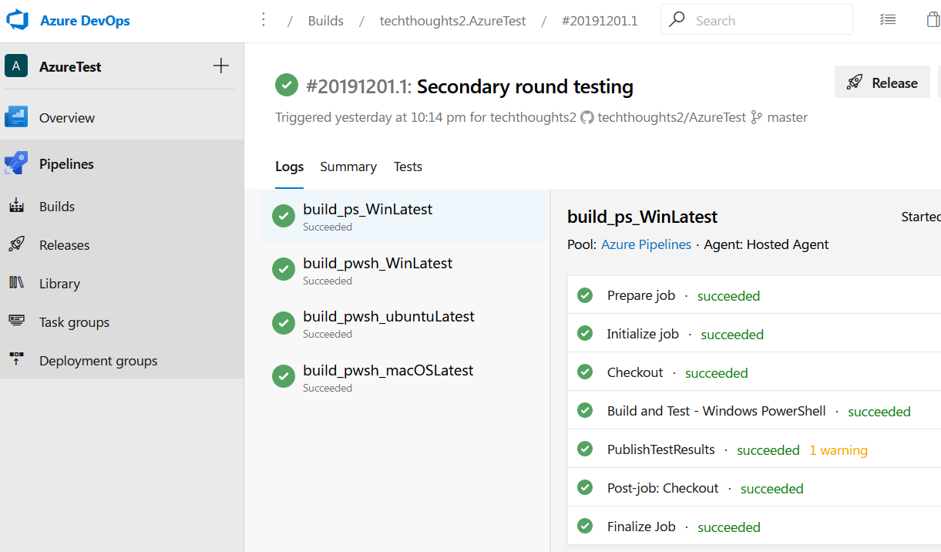Select the build_pwsh_WinLatest job
The image size is (941, 552).
[404, 270]
